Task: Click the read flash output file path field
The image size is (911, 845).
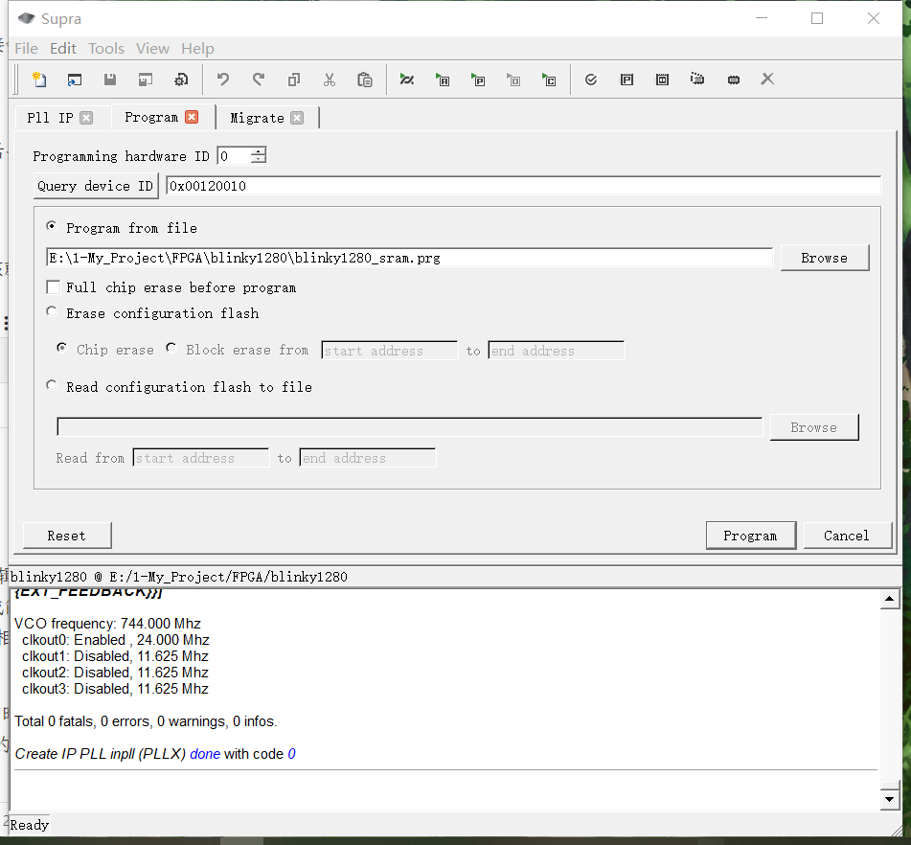Action: (x=410, y=426)
